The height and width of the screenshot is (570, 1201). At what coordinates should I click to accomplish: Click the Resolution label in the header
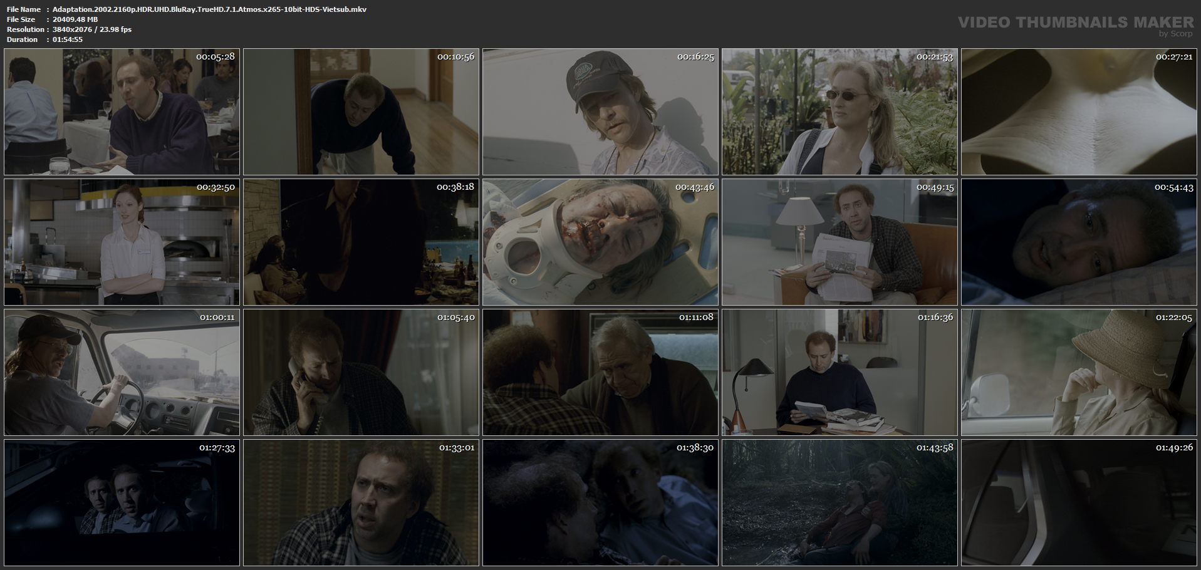(x=26, y=29)
